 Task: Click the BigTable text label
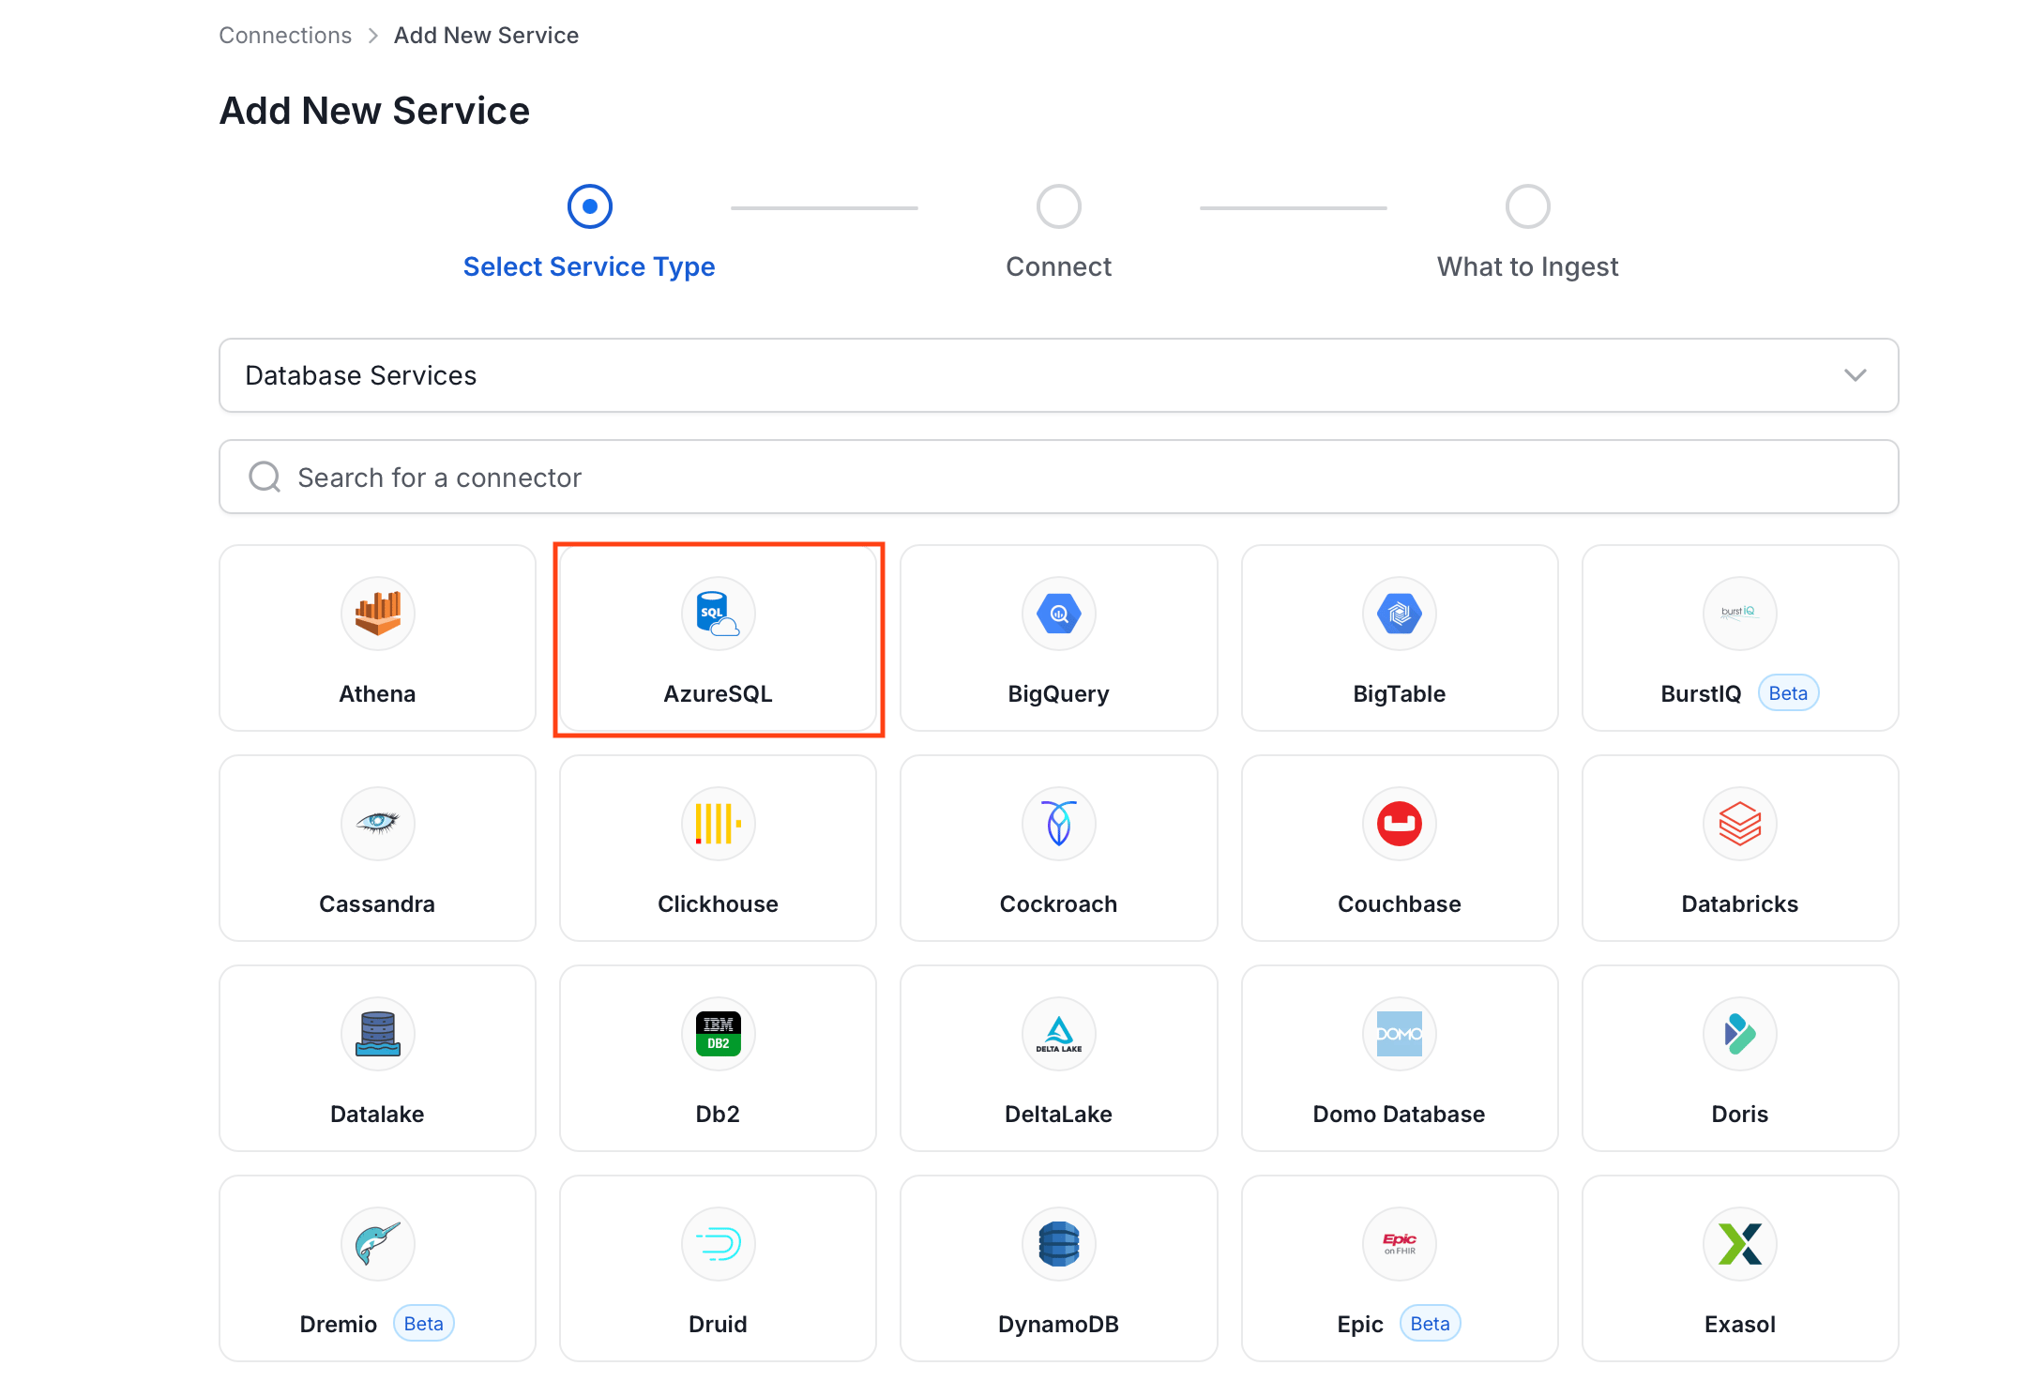1399,693
